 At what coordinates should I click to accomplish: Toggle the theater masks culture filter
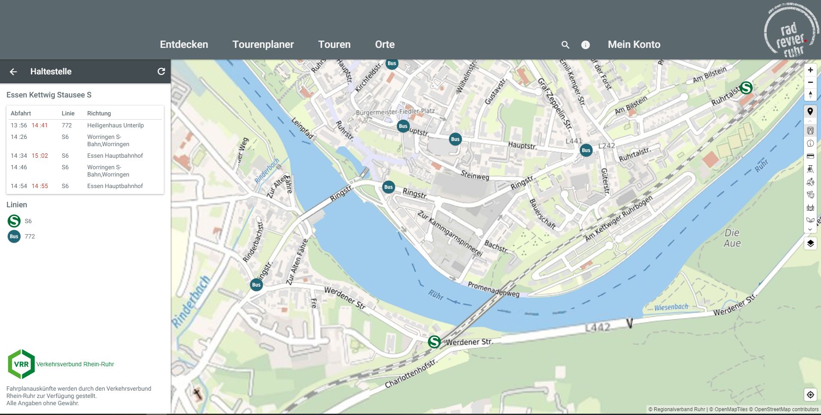pyautogui.click(x=810, y=195)
